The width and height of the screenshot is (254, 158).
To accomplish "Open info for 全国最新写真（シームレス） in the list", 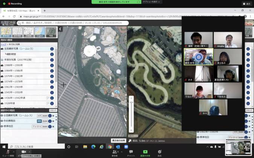I will click(x=52, y=49).
